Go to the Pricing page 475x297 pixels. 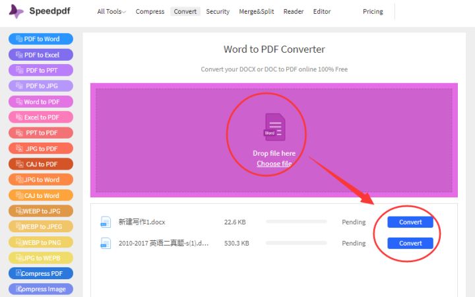coord(373,11)
